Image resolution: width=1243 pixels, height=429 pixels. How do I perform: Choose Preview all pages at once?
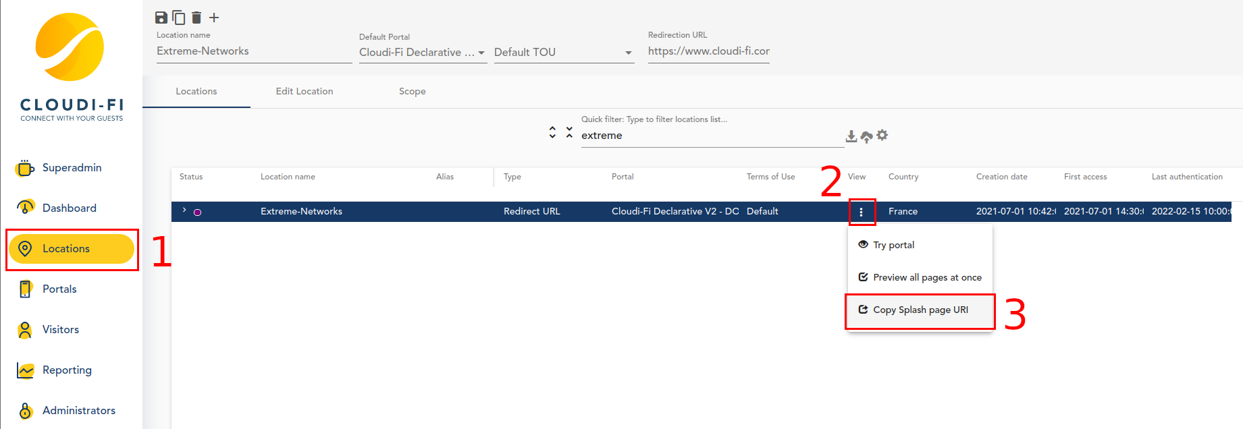920,277
